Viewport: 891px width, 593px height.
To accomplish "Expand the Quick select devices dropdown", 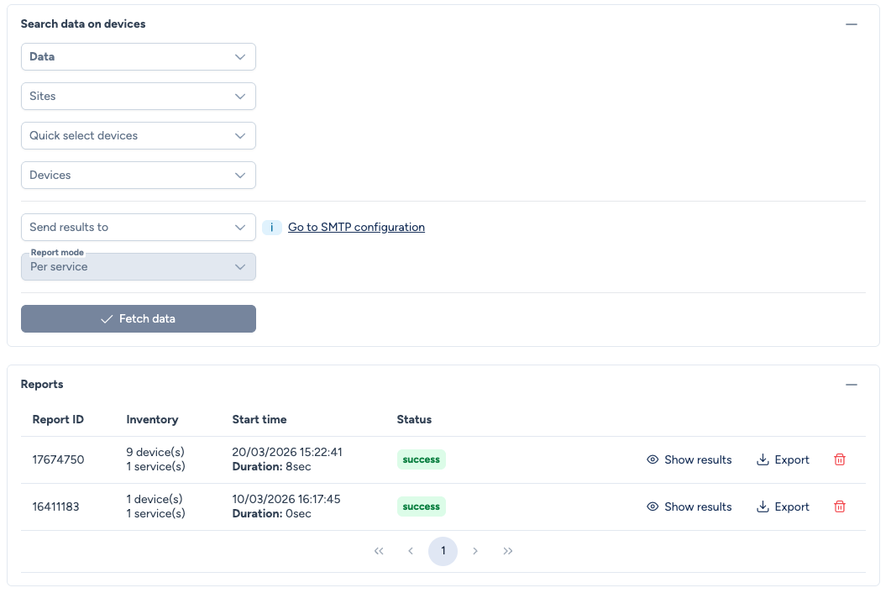I will [x=139, y=136].
